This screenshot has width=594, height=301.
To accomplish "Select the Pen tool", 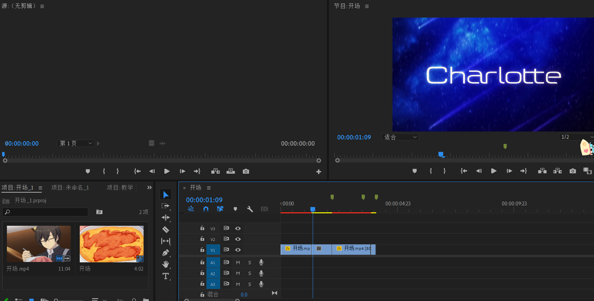I will pyautogui.click(x=166, y=253).
